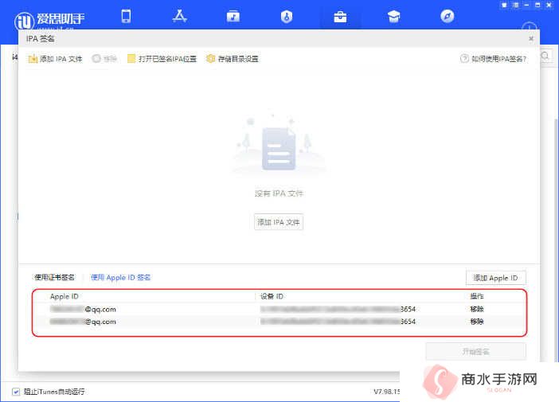Image resolution: width=559 pixels, height=402 pixels.
Task: Click the download icon in main window
Action: 530,27
